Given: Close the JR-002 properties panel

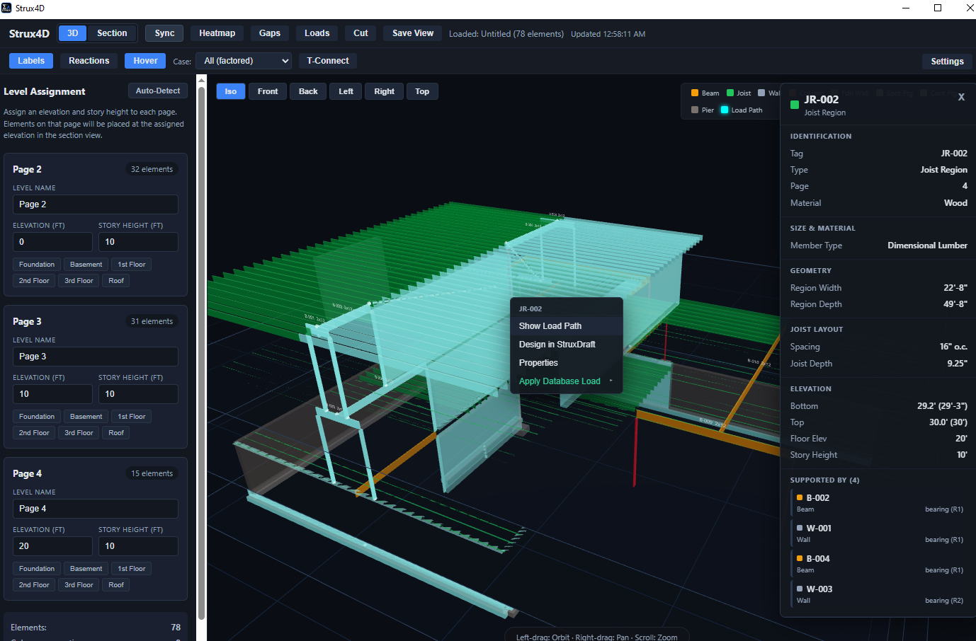Looking at the screenshot, I should tap(961, 97).
